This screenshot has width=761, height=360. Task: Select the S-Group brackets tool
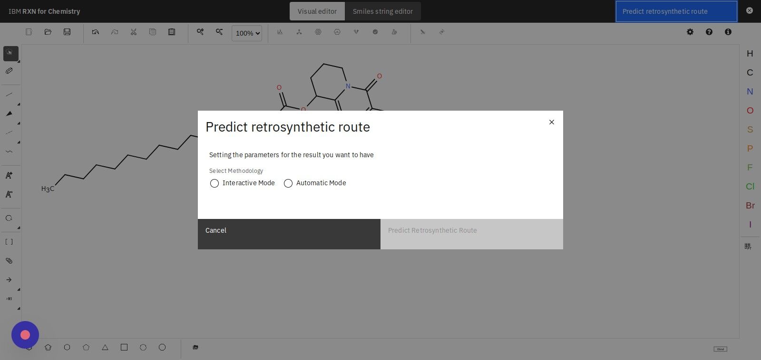pos(9,242)
